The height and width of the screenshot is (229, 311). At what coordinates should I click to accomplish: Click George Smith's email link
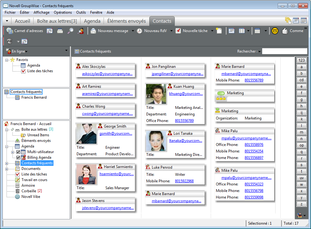[116, 133]
